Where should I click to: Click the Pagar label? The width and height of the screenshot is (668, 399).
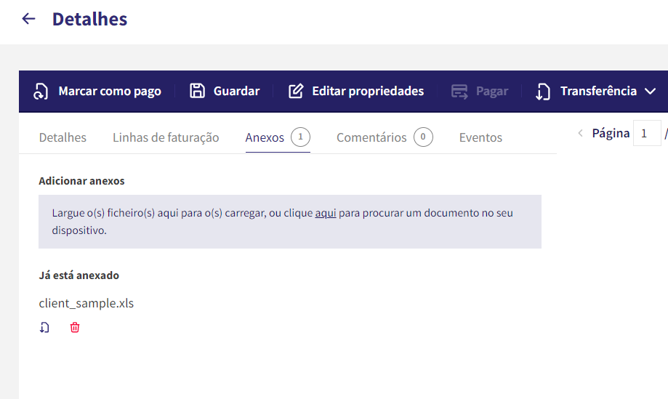tap(492, 91)
